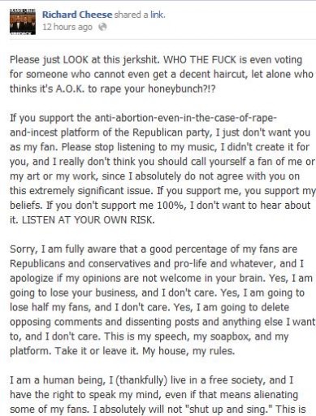This screenshot has width=316, height=416.
Task: Follow the shared "link." hyperlink
Action: tap(158, 15)
